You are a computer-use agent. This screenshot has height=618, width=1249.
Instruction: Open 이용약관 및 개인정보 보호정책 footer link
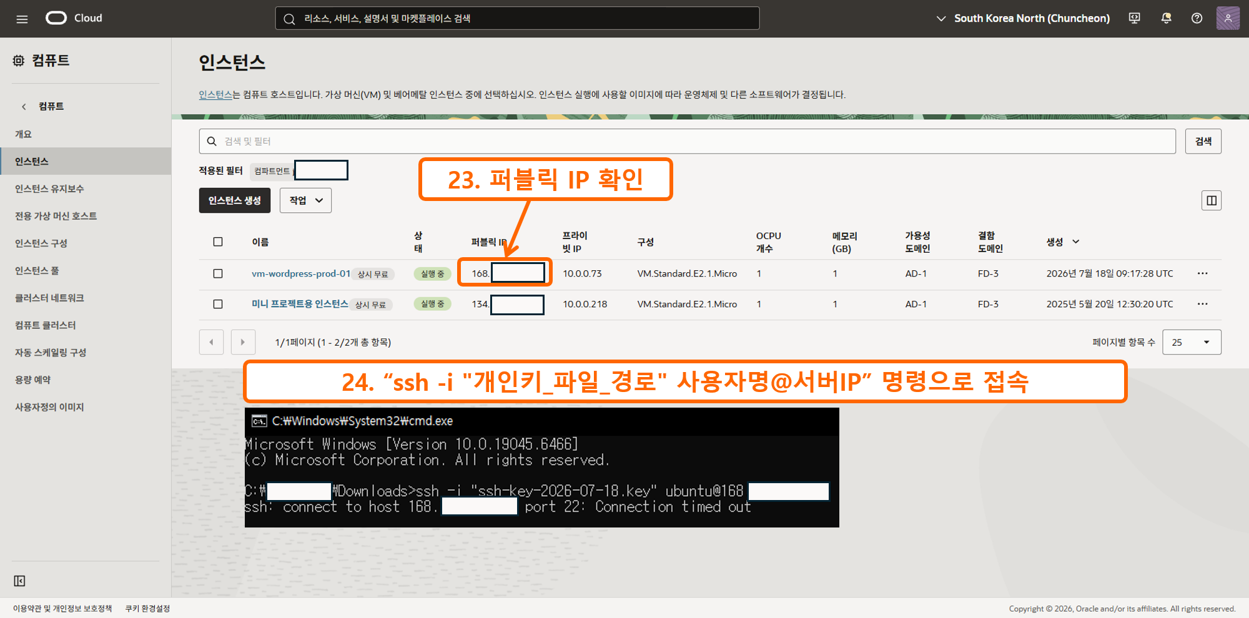point(62,609)
